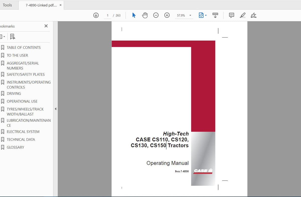Click the "CASE CS110, CS120," title line
This screenshot has width=301, height=197.
pos(162,140)
